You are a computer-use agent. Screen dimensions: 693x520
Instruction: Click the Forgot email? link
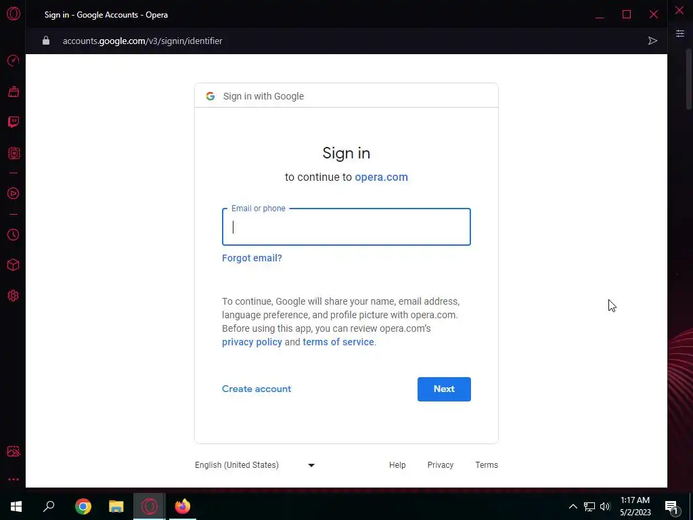pos(252,258)
